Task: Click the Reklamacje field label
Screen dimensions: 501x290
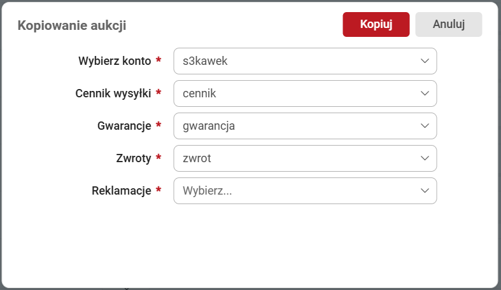Action: coord(121,191)
